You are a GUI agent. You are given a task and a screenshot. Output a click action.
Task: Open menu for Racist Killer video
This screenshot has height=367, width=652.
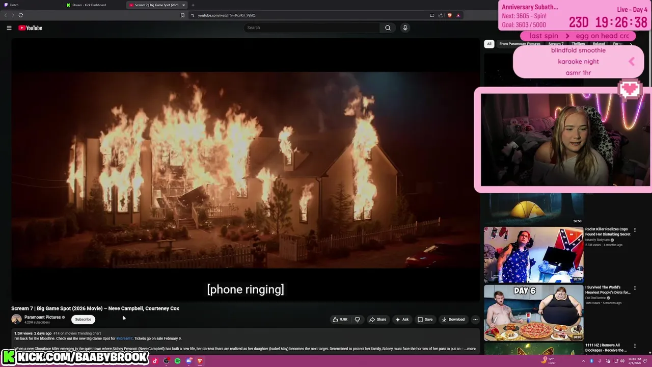(635, 230)
